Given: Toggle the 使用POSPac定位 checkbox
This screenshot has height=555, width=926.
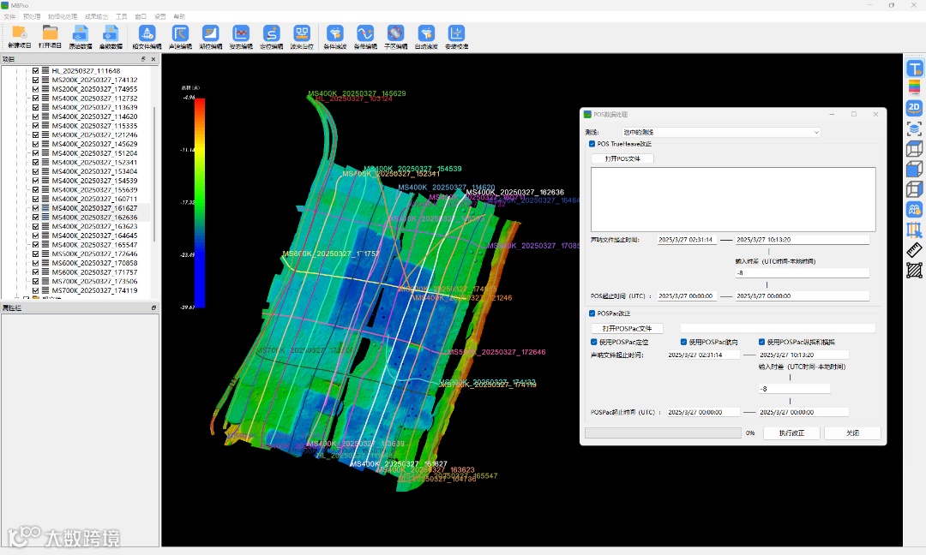Looking at the screenshot, I should tap(594, 342).
